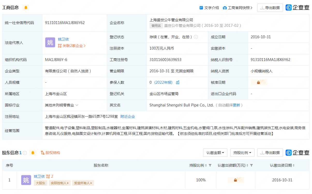Click the bell icon beside 股东信息
The height and width of the screenshot is (194, 312).
pyautogui.click(x=33, y=153)
